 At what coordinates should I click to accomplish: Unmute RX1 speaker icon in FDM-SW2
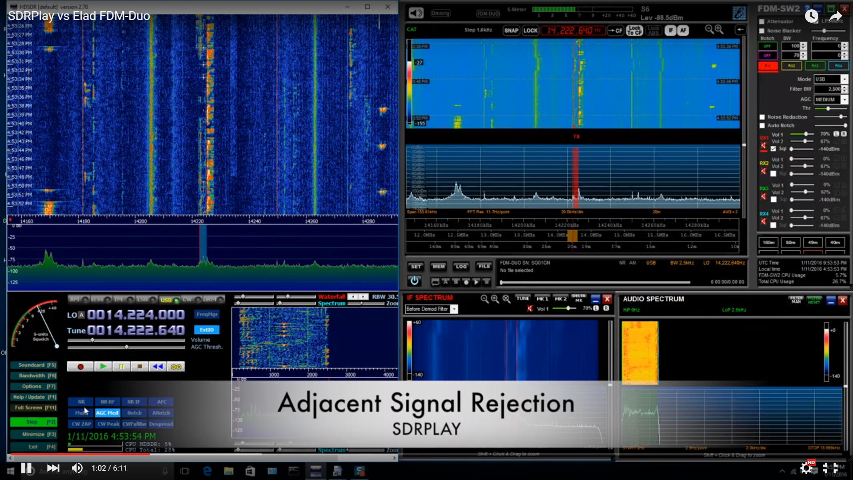click(x=764, y=146)
